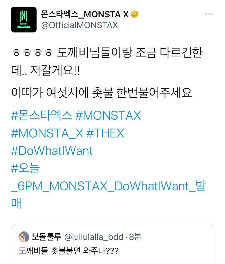Open quoted tweet text 도깨비들 촛불불면 와주나???

(x=69, y=251)
